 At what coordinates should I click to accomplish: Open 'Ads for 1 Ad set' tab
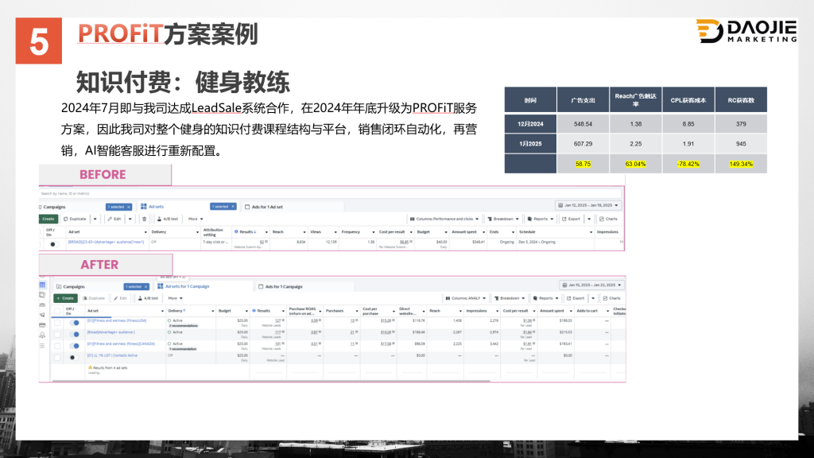(x=264, y=207)
